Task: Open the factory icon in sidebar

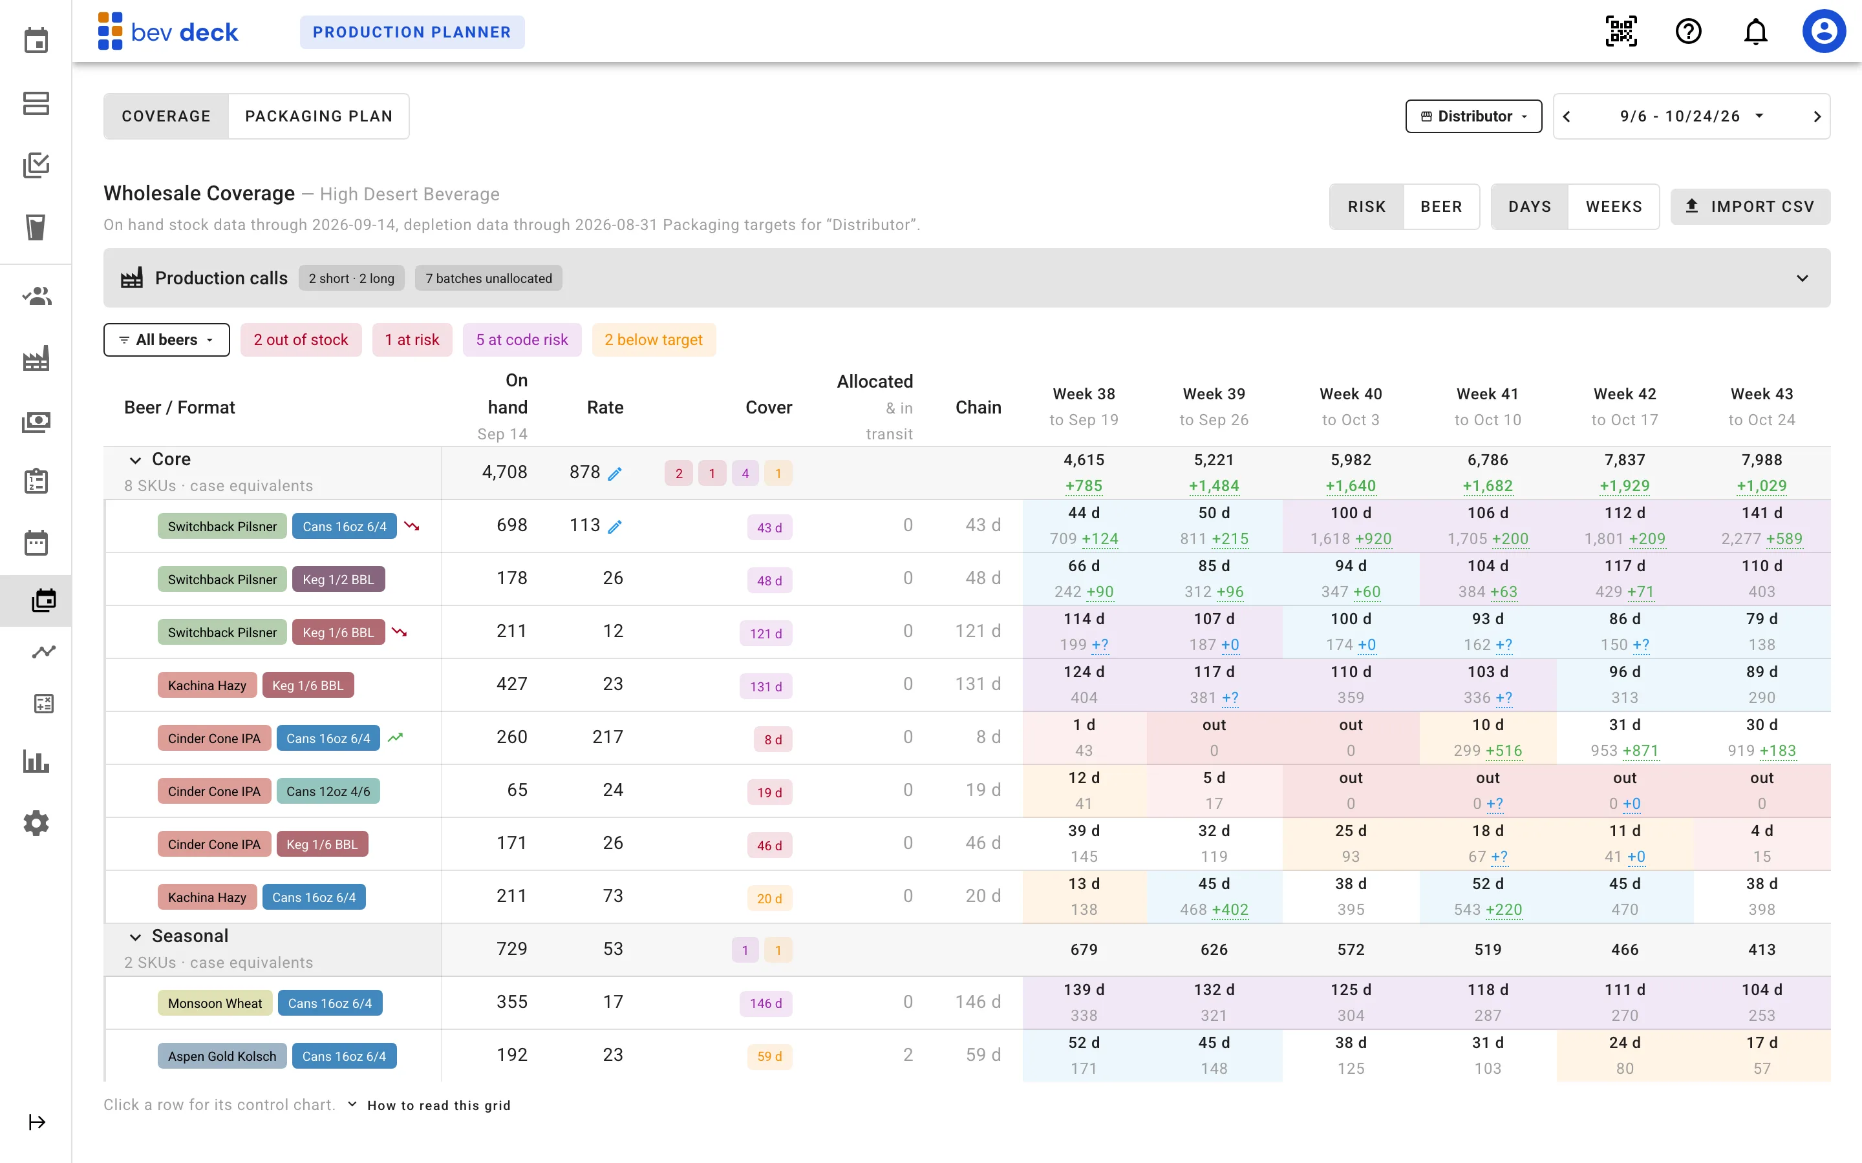Action: coord(36,359)
